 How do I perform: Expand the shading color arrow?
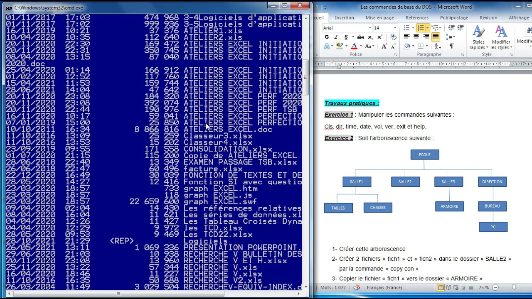[413, 46]
